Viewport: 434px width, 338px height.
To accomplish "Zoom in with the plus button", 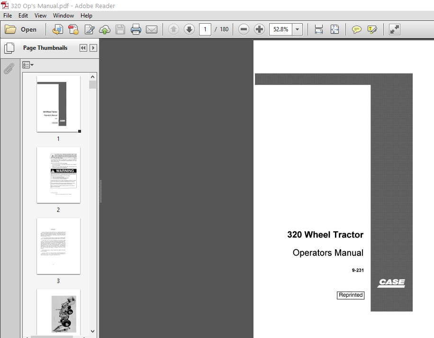I will click(x=259, y=29).
